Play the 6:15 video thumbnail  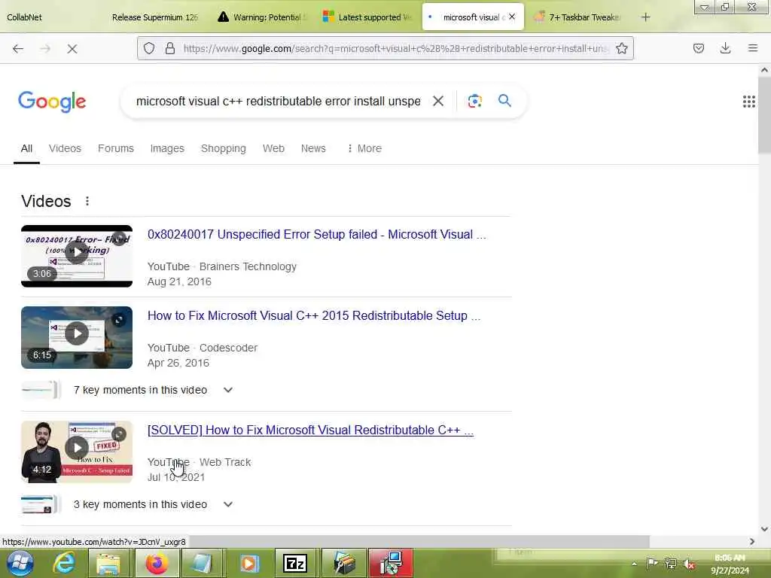pos(77,338)
